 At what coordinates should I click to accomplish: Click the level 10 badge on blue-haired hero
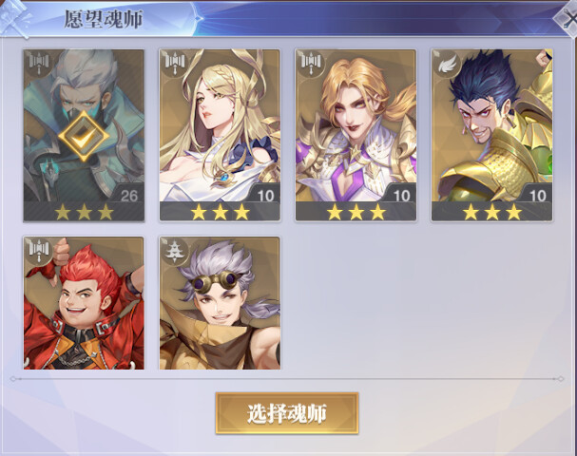click(x=537, y=196)
